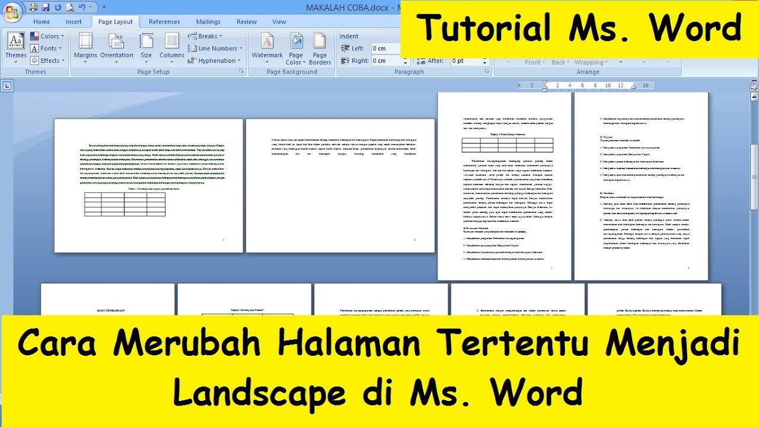Open the Breaks dropdown
Image resolution: width=759 pixels, height=427 pixels.
click(x=205, y=36)
